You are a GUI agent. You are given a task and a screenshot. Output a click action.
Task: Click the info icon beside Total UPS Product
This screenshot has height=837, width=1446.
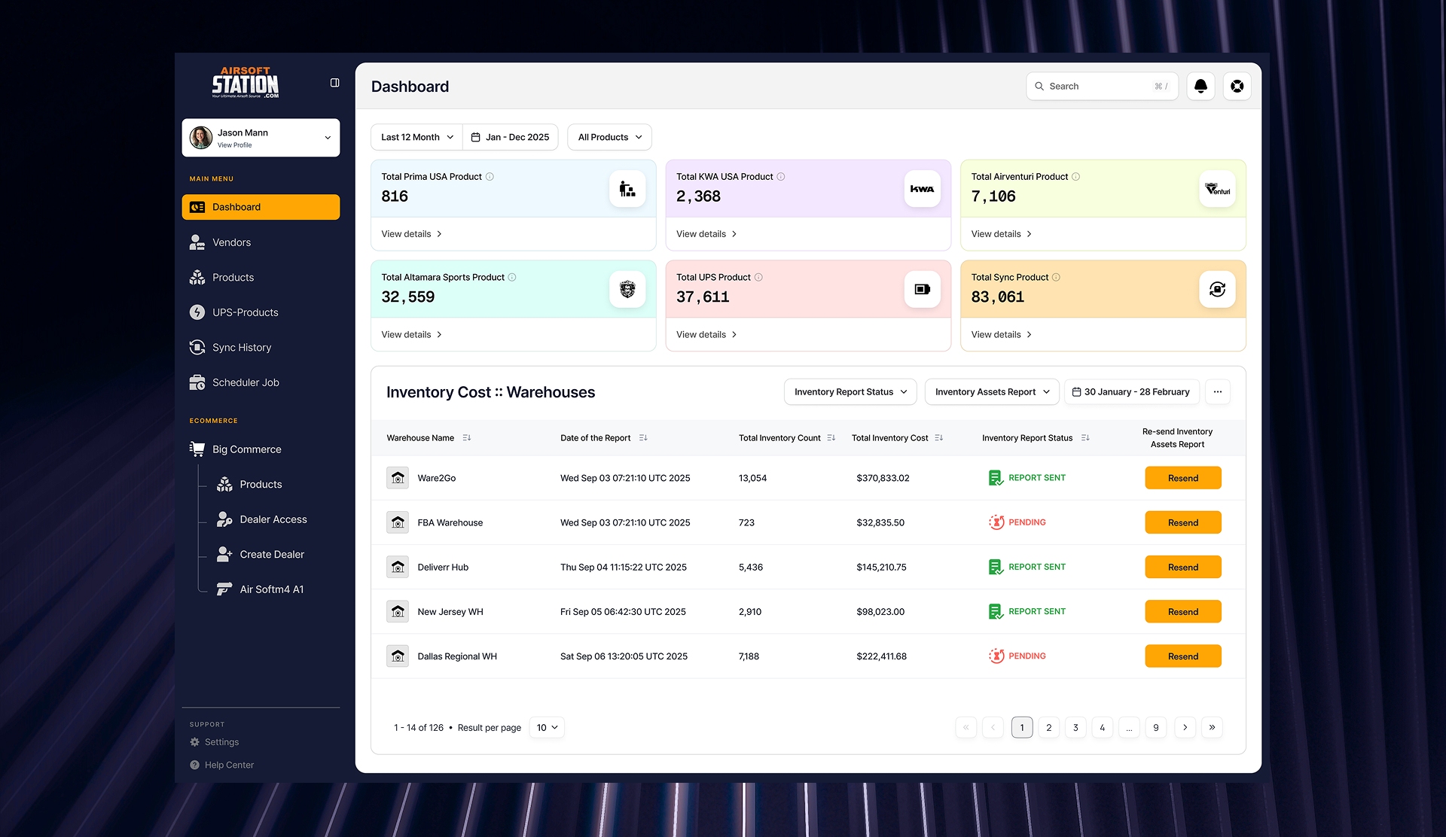coord(758,278)
